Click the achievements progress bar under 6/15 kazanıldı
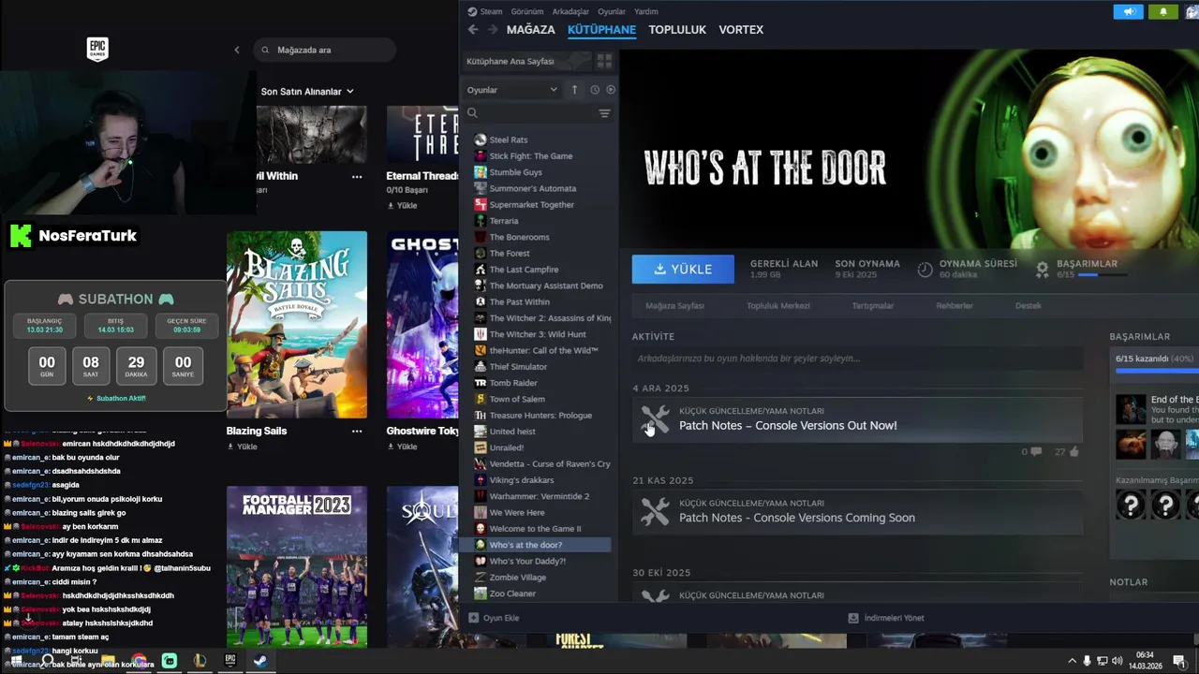This screenshot has height=674, width=1199. click(x=1157, y=371)
